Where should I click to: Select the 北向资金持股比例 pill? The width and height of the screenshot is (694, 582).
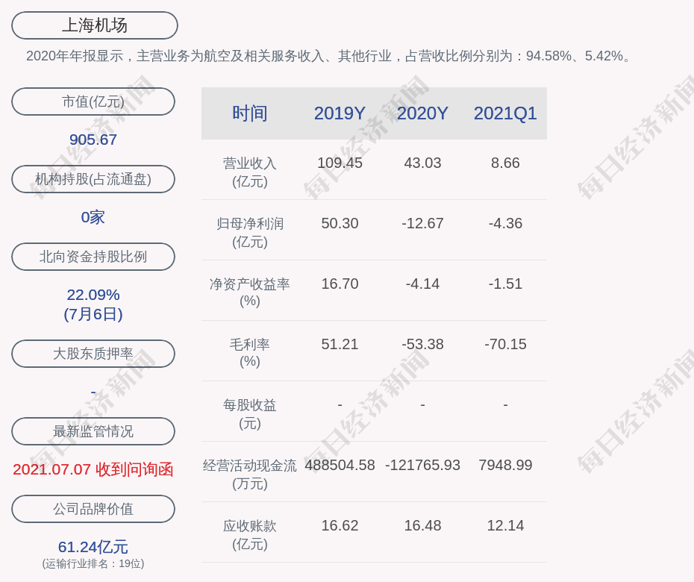[x=93, y=256]
